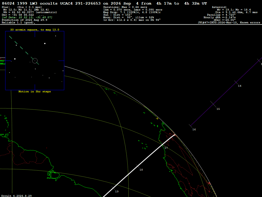
Task: Click the Occult 4.2026.8.29 version text
Action: click(x=16, y=196)
